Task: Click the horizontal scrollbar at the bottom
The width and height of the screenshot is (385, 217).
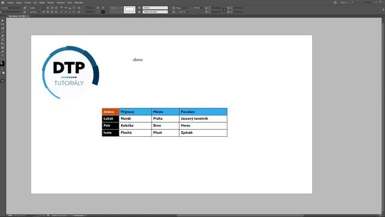Action: click(x=241, y=216)
